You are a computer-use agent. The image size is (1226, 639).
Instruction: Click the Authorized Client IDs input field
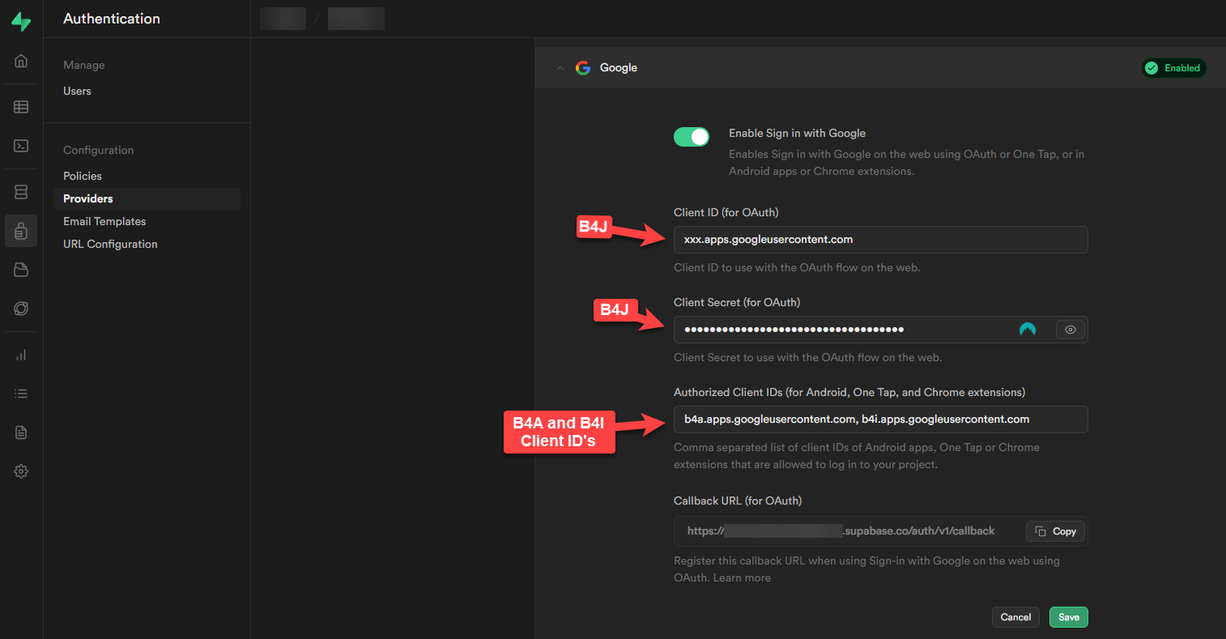tap(880, 420)
